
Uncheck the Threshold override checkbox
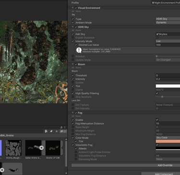tap(73, 75)
